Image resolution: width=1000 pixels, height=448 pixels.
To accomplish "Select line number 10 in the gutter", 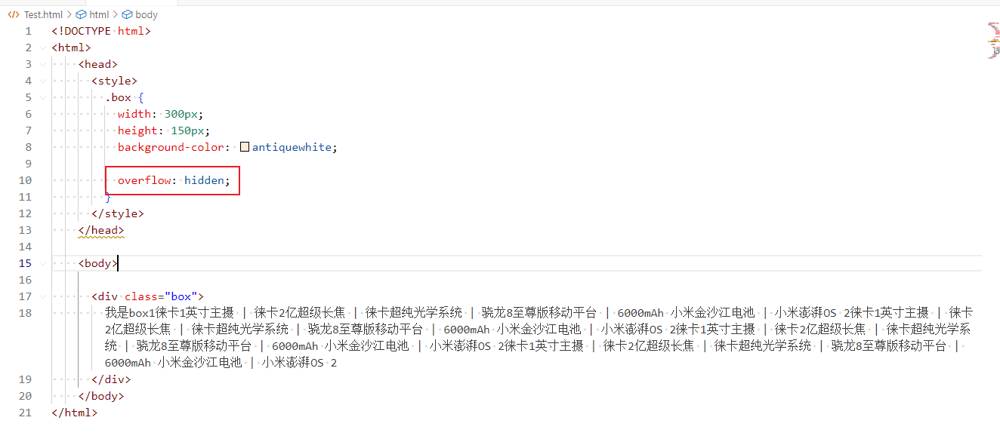I will coord(26,180).
